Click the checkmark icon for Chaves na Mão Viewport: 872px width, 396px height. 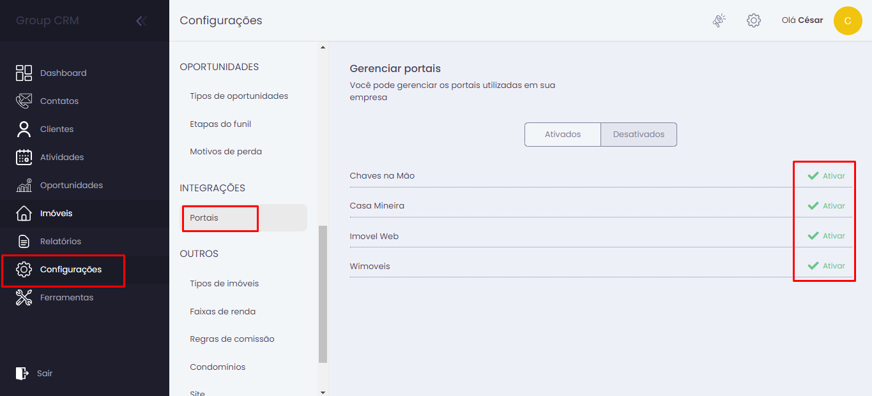pos(813,175)
